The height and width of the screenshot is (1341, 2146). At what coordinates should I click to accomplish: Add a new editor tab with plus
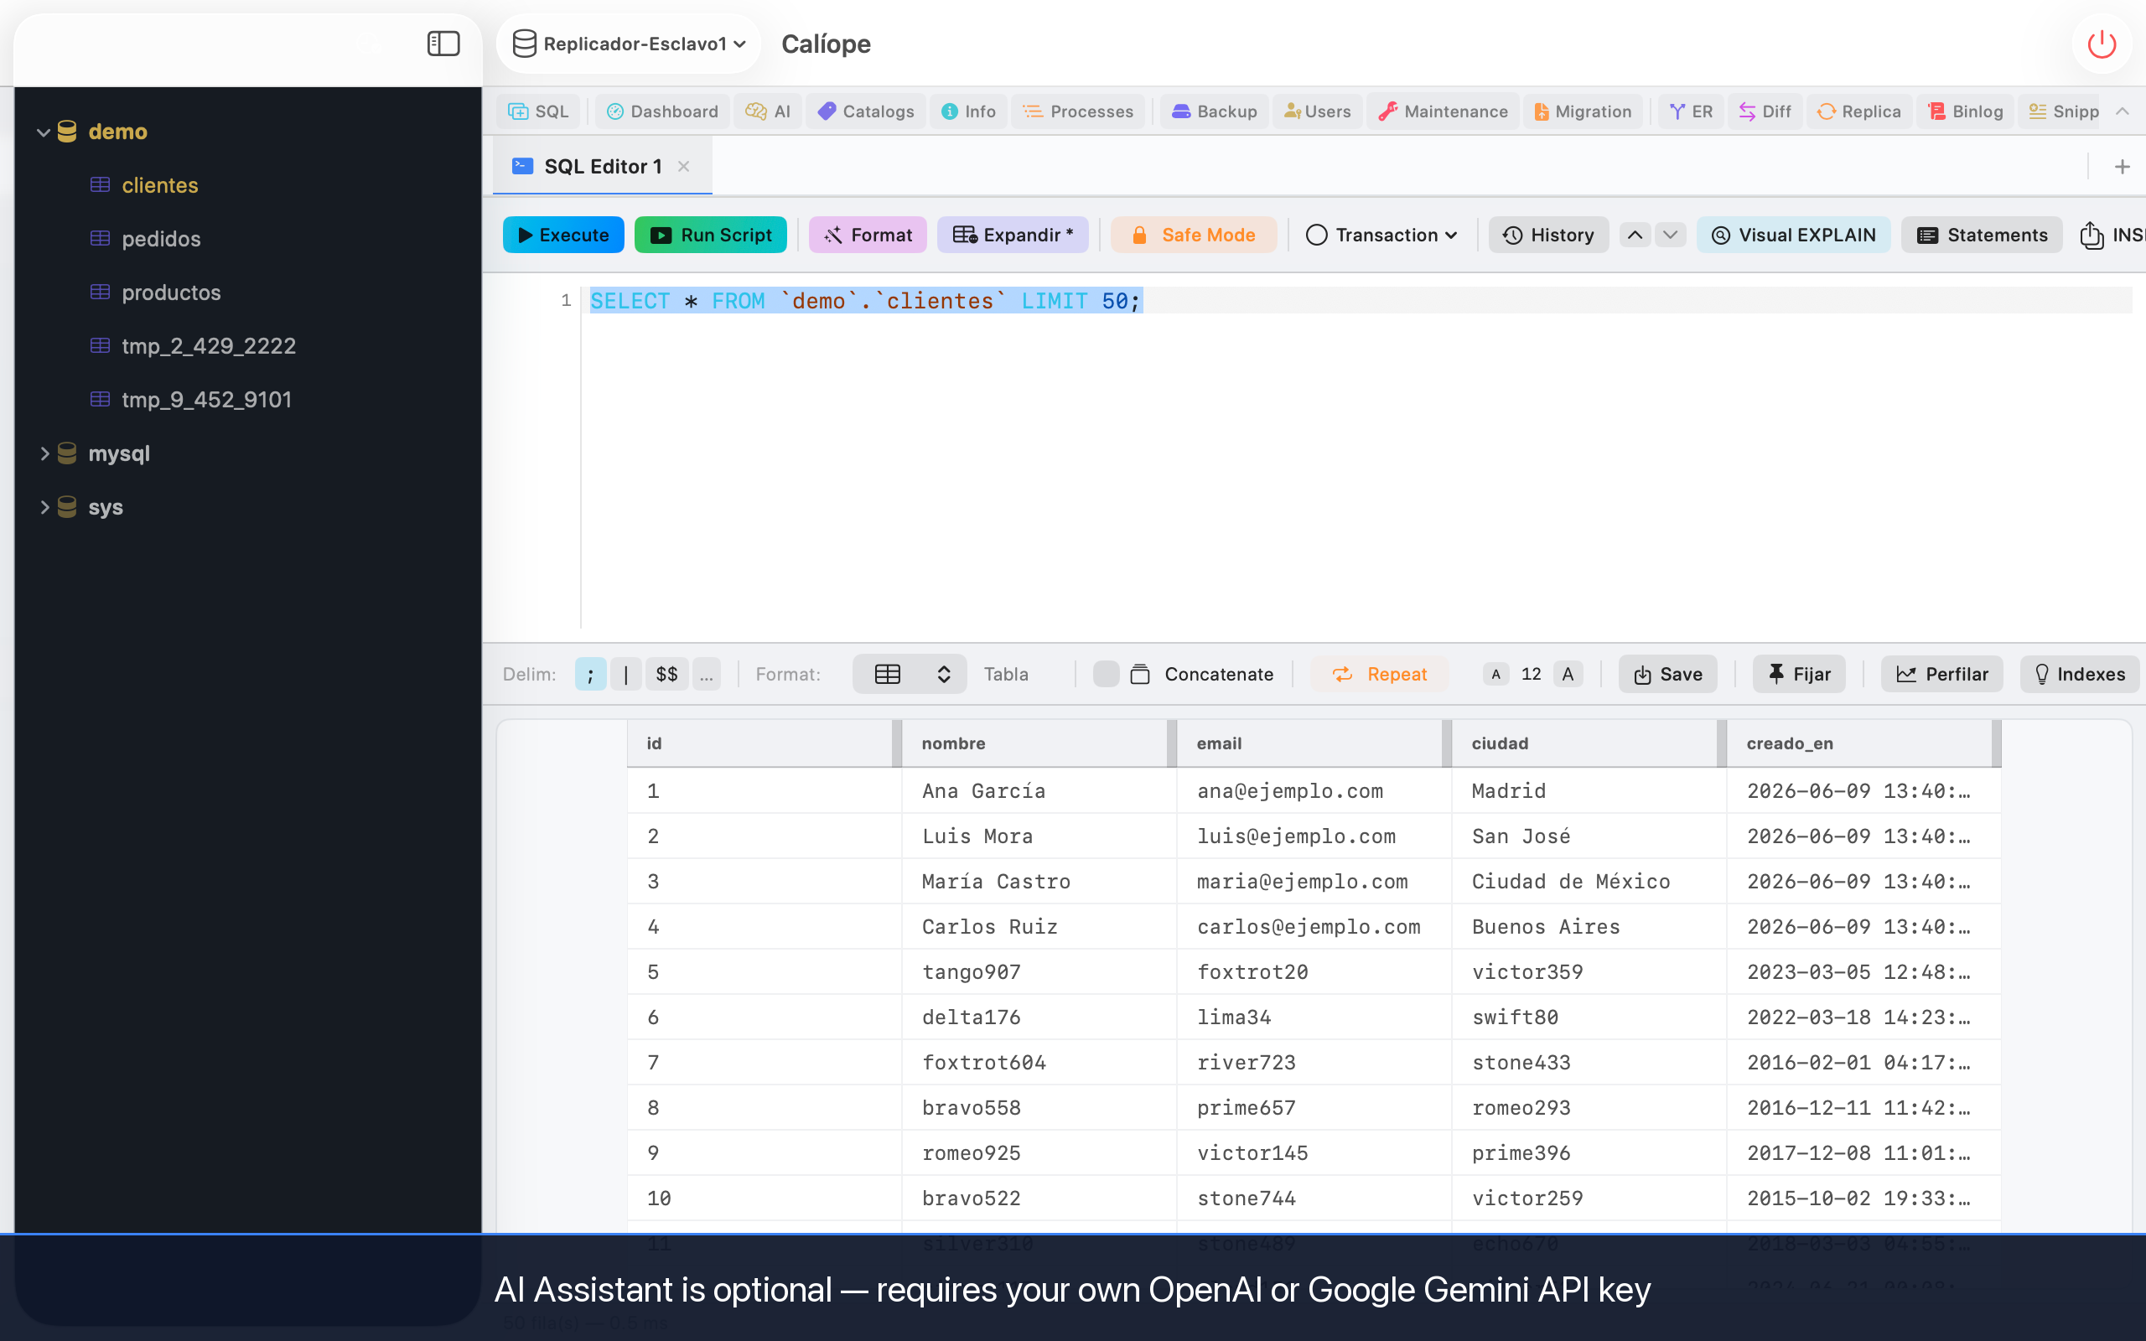tap(2122, 166)
